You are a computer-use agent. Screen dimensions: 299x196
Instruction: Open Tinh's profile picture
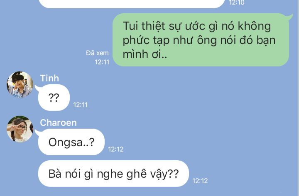click(20, 85)
